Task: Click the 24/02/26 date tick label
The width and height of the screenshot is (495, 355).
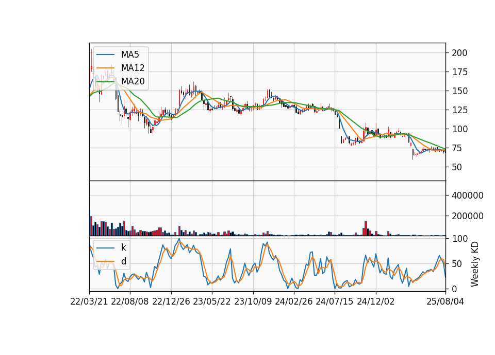Action: [294, 301]
